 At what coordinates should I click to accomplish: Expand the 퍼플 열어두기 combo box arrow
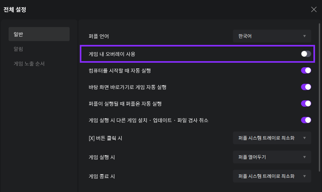point(304,157)
